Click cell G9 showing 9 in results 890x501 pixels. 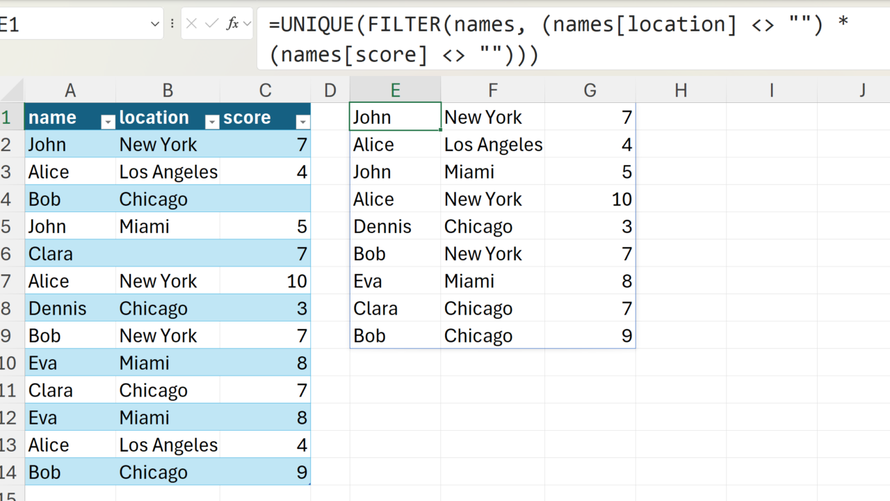tap(590, 335)
